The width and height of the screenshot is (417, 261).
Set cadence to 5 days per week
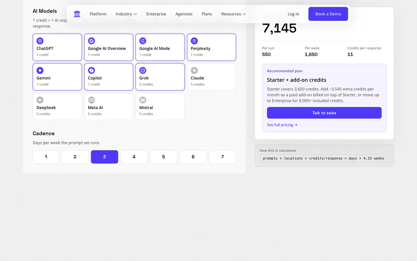click(x=164, y=157)
